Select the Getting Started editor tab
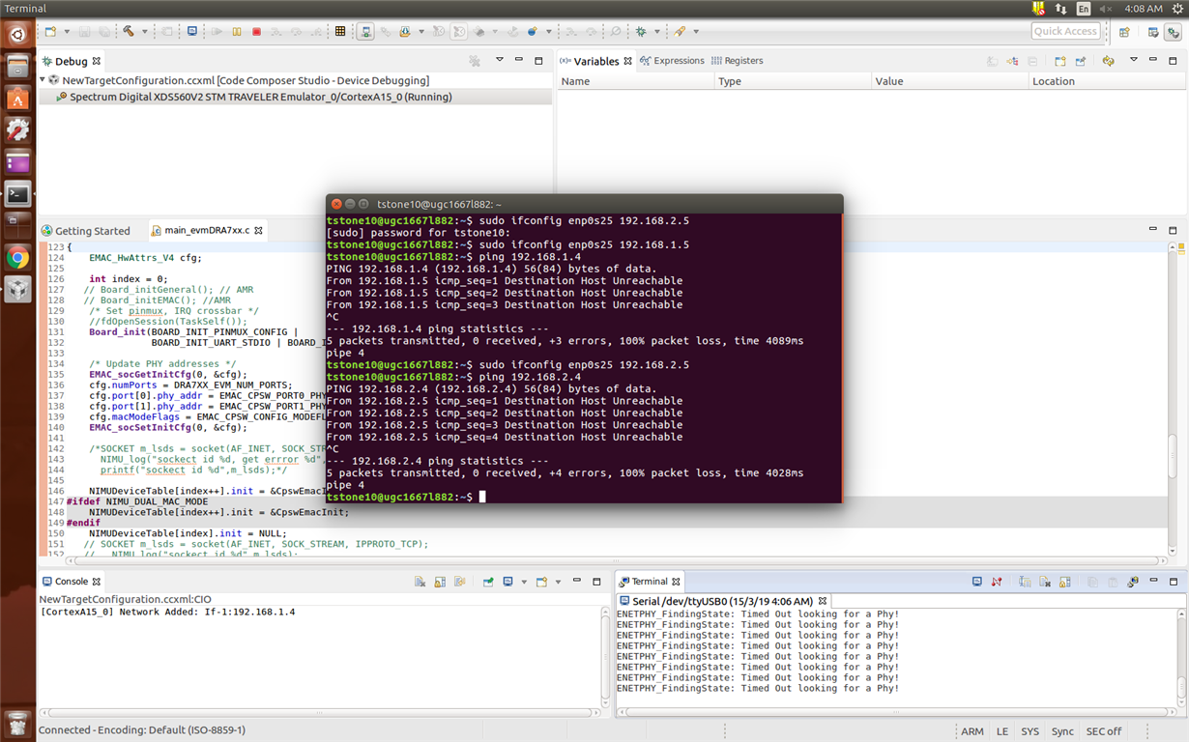Image resolution: width=1189 pixels, height=742 pixels. click(x=92, y=231)
